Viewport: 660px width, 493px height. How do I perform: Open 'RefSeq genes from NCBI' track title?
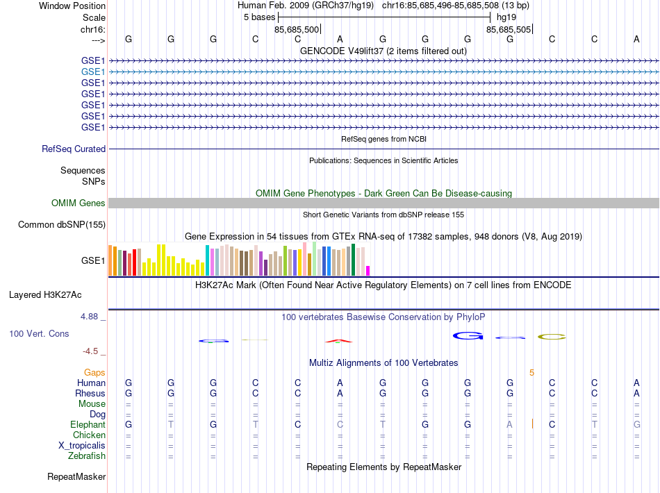click(x=383, y=139)
